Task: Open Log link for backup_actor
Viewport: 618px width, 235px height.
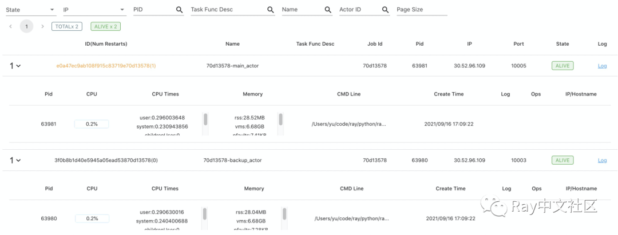Action: click(602, 161)
